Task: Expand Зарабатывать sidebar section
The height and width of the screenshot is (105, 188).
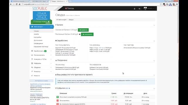Action: [x=42, y=51]
